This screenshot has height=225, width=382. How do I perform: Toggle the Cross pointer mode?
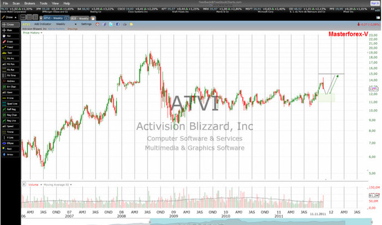11,24
